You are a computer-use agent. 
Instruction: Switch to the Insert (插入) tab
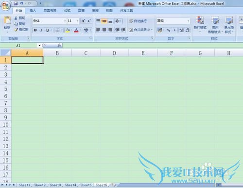[x=33, y=11]
